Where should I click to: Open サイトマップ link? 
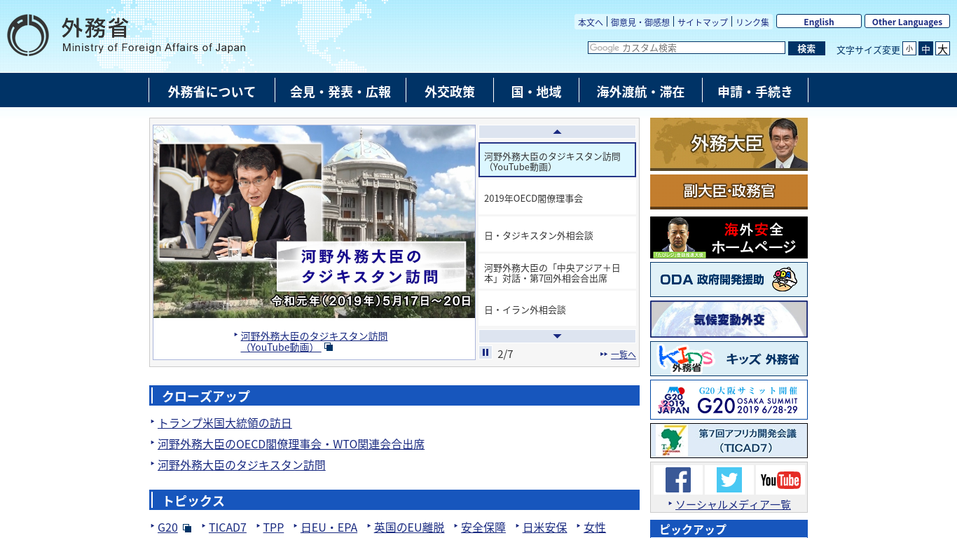click(x=703, y=22)
